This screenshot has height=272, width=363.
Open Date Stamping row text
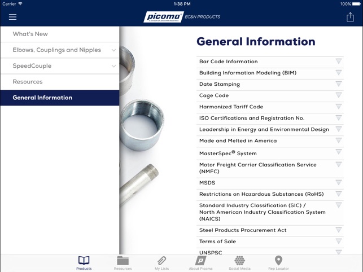coord(220,84)
